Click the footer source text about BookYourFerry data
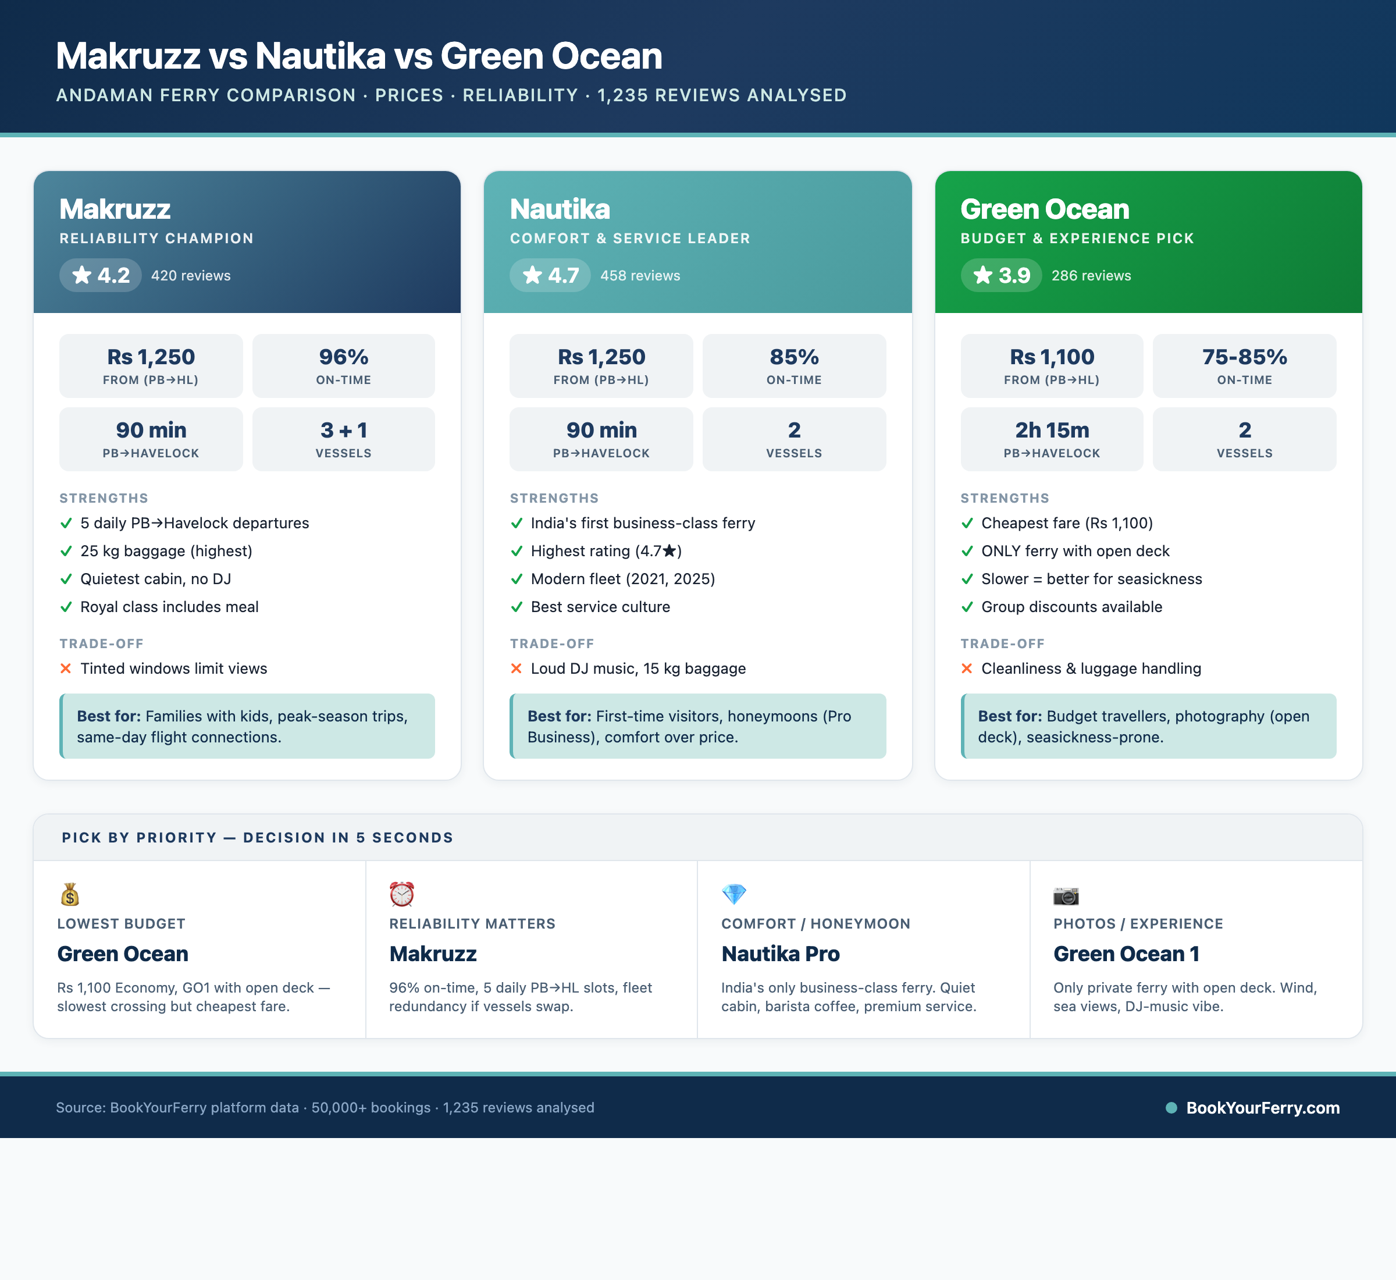The width and height of the screenshot is (1396, 1280). [x=325, y=1108]
